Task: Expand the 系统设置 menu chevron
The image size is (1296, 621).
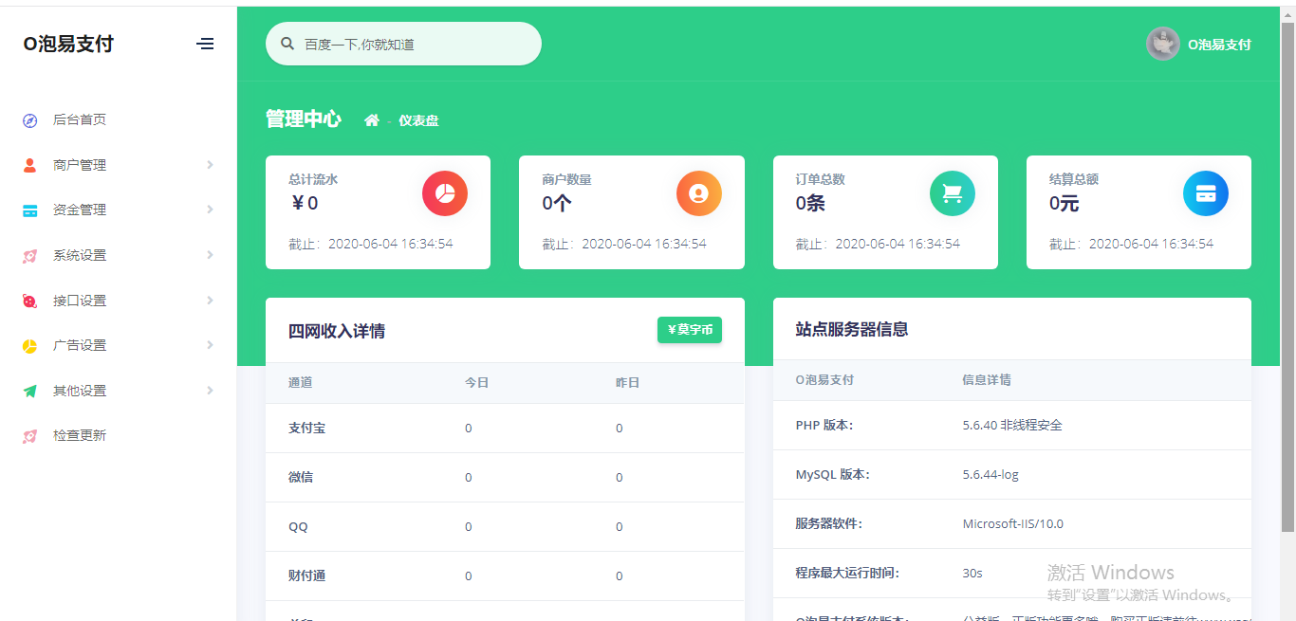Action: tap(211, 255)
